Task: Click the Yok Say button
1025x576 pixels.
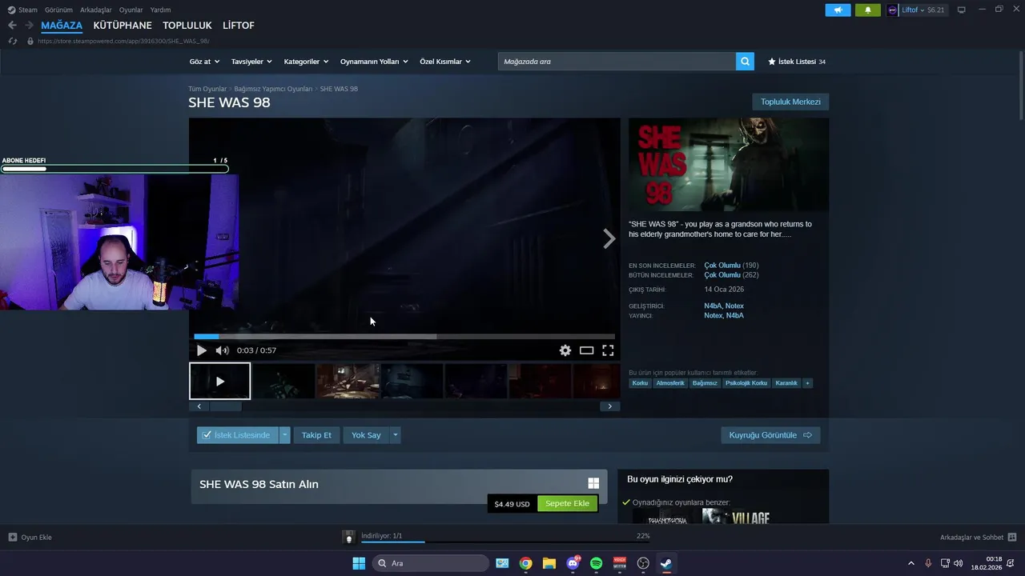Action: click(366, 435)
